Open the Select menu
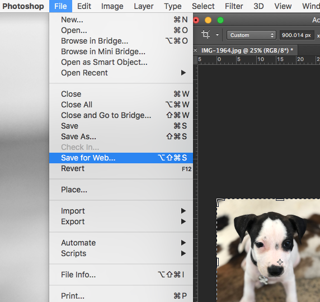 click(x=203, y=6)
